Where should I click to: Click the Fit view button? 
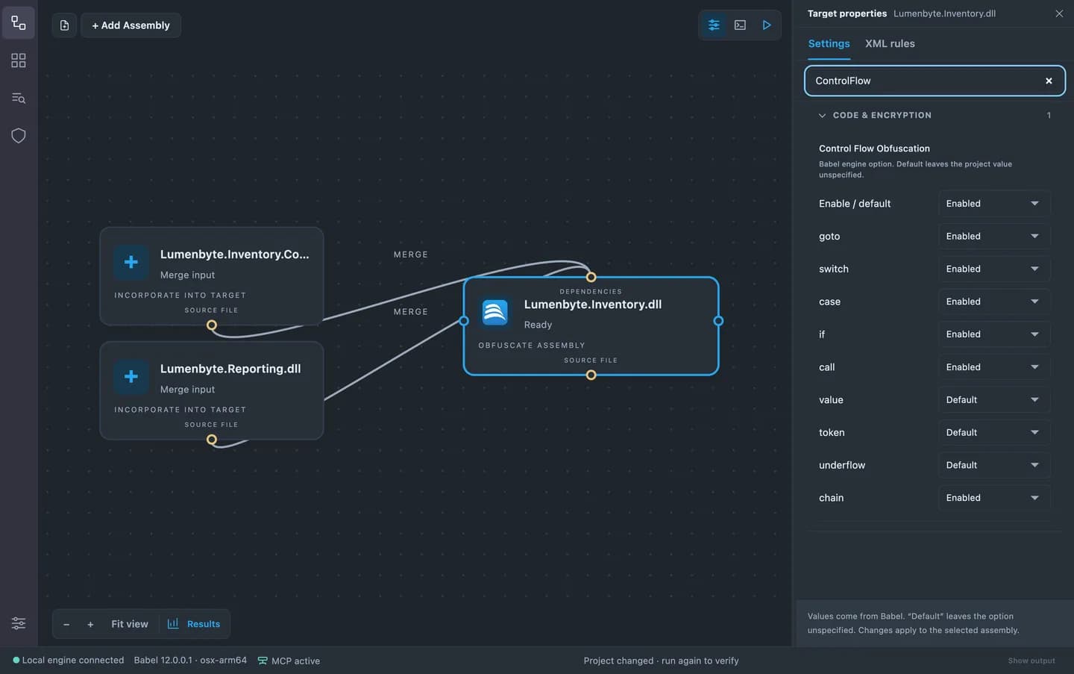coord(130,624)
